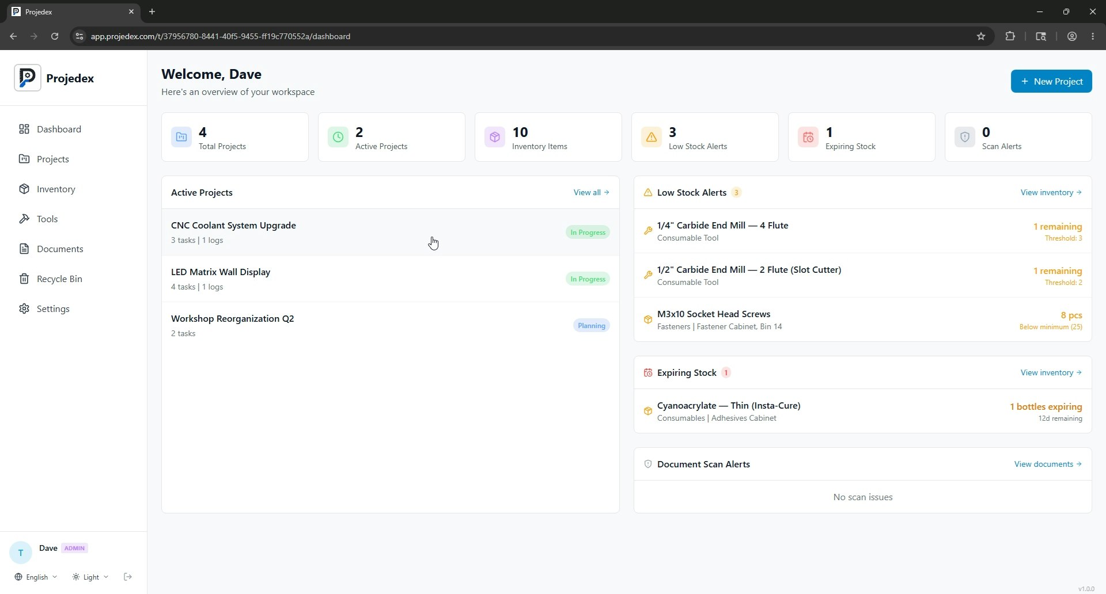Click the View documents link
Image resolution: width=1106 pixels, height=594 pixels.
click(x=1048, y=464)
